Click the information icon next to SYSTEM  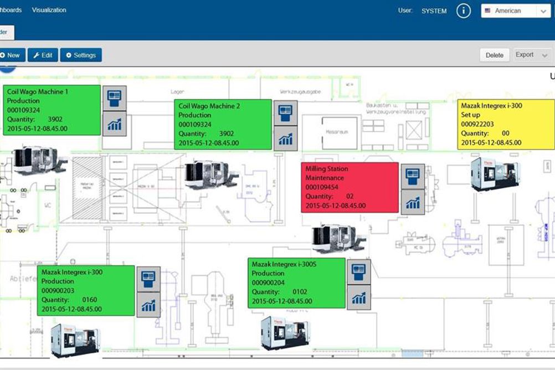click(463, 11)
